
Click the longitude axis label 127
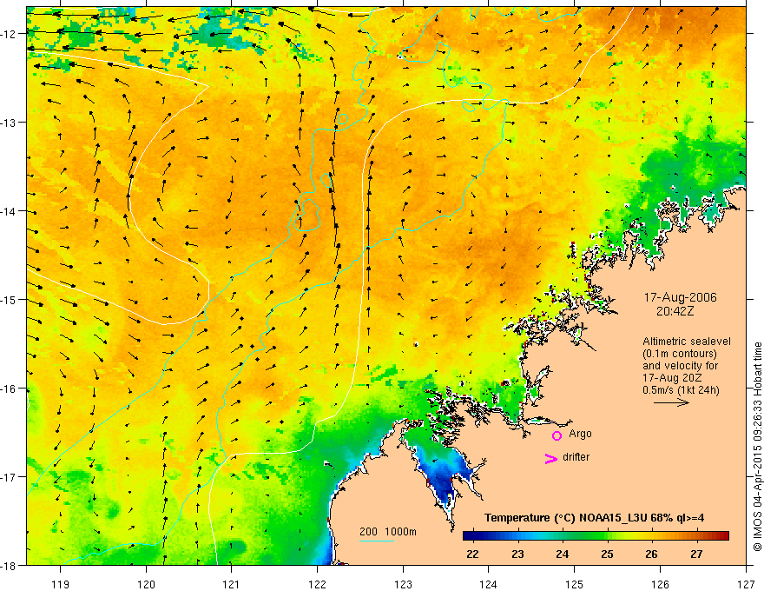click(746, 584)
